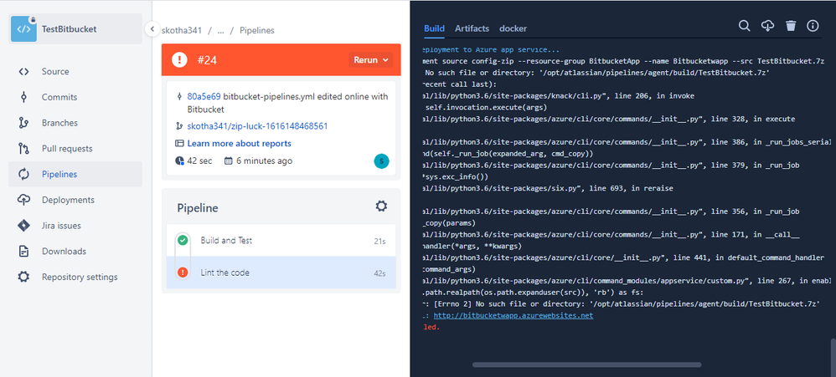Click log line containing 'six.py", line 693, in reraise'

[548, 188]
